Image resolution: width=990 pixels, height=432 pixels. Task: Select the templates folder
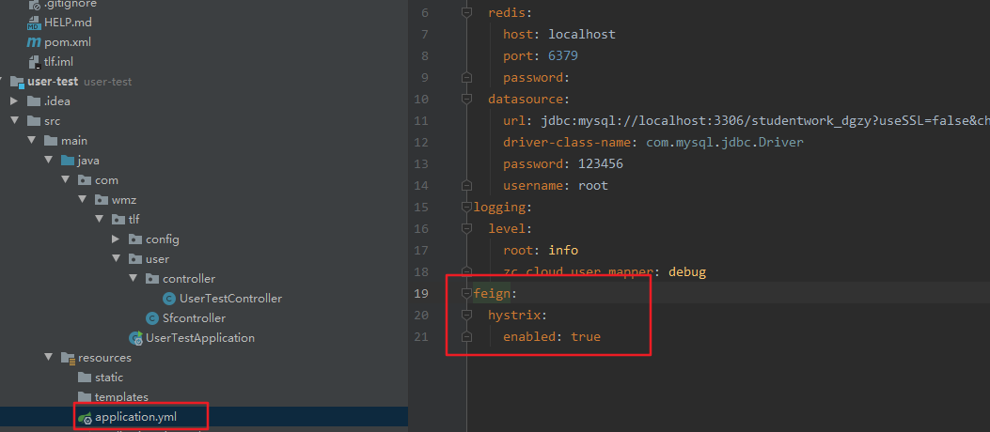[121, 396]
